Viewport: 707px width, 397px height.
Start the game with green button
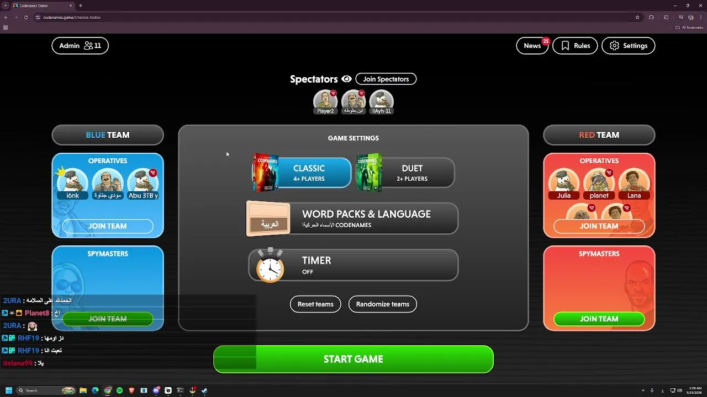tap(353, 359)
